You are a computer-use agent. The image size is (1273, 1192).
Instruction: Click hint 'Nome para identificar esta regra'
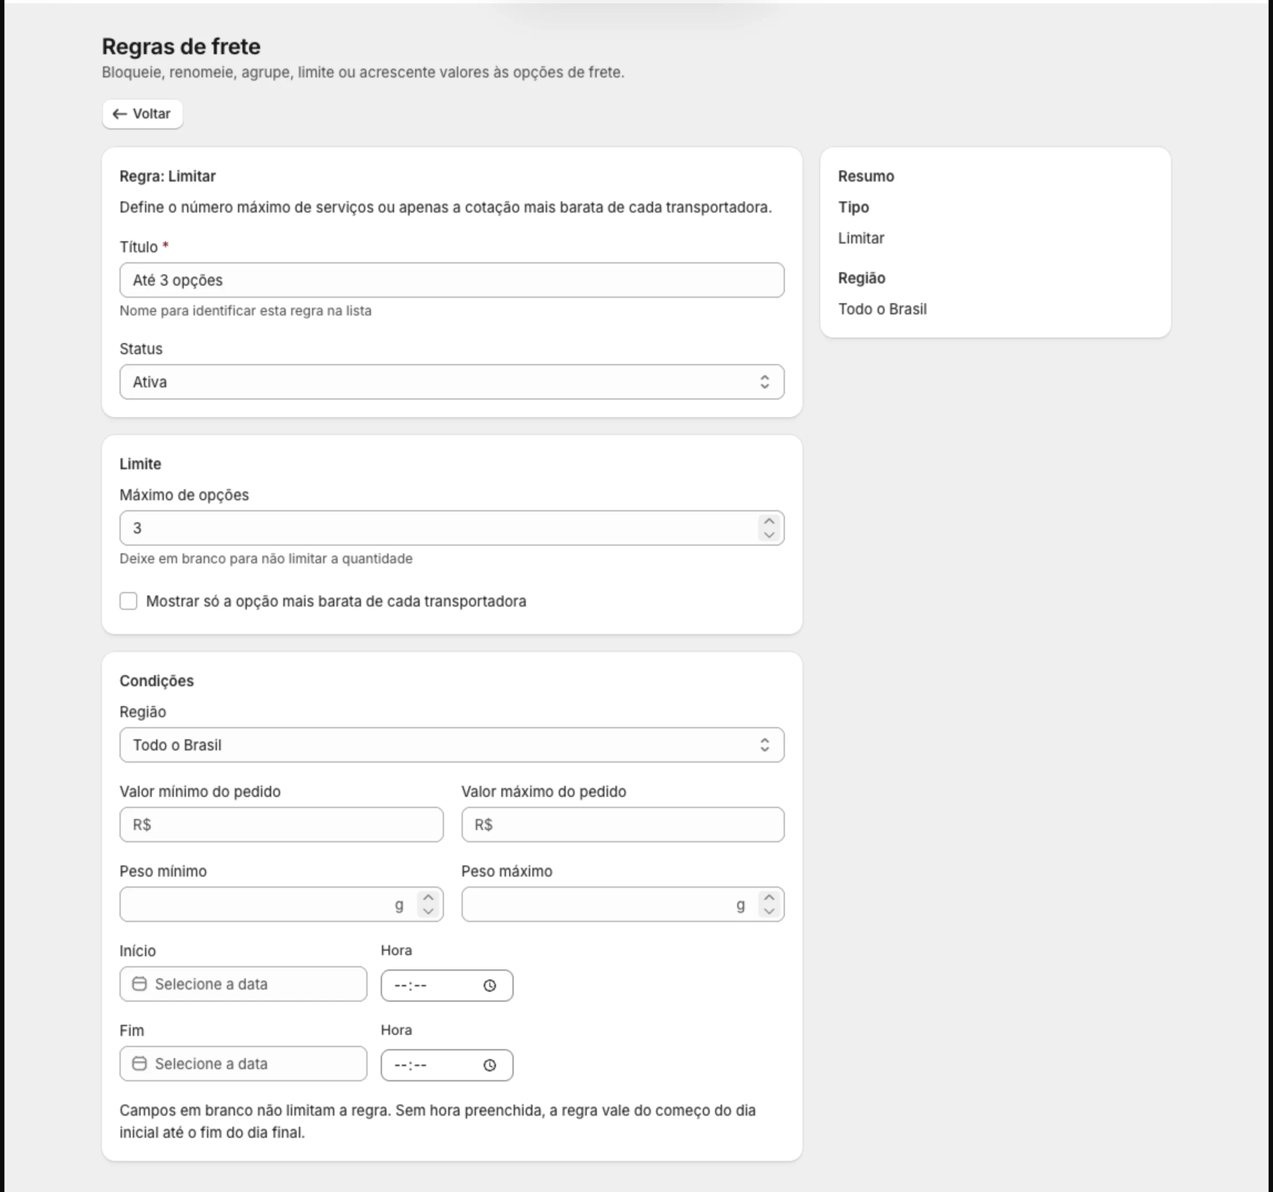tap(245, 310)
